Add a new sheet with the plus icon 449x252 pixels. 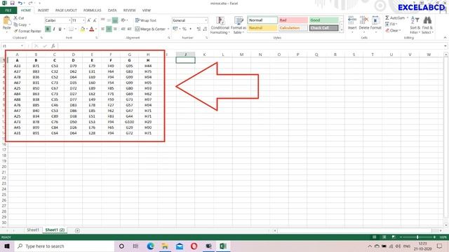77,230
